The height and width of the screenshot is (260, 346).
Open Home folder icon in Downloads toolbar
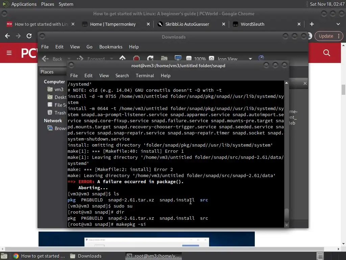pos(164,58)
